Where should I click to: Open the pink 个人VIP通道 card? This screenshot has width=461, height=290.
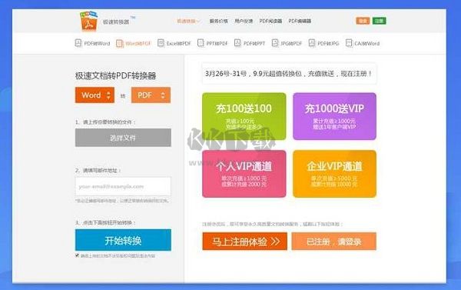244,174
